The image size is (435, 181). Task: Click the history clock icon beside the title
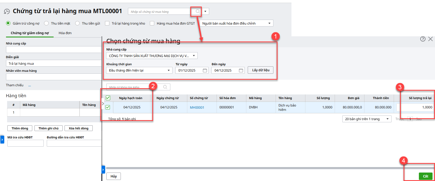pyautogui.click(x=7, y=11)
